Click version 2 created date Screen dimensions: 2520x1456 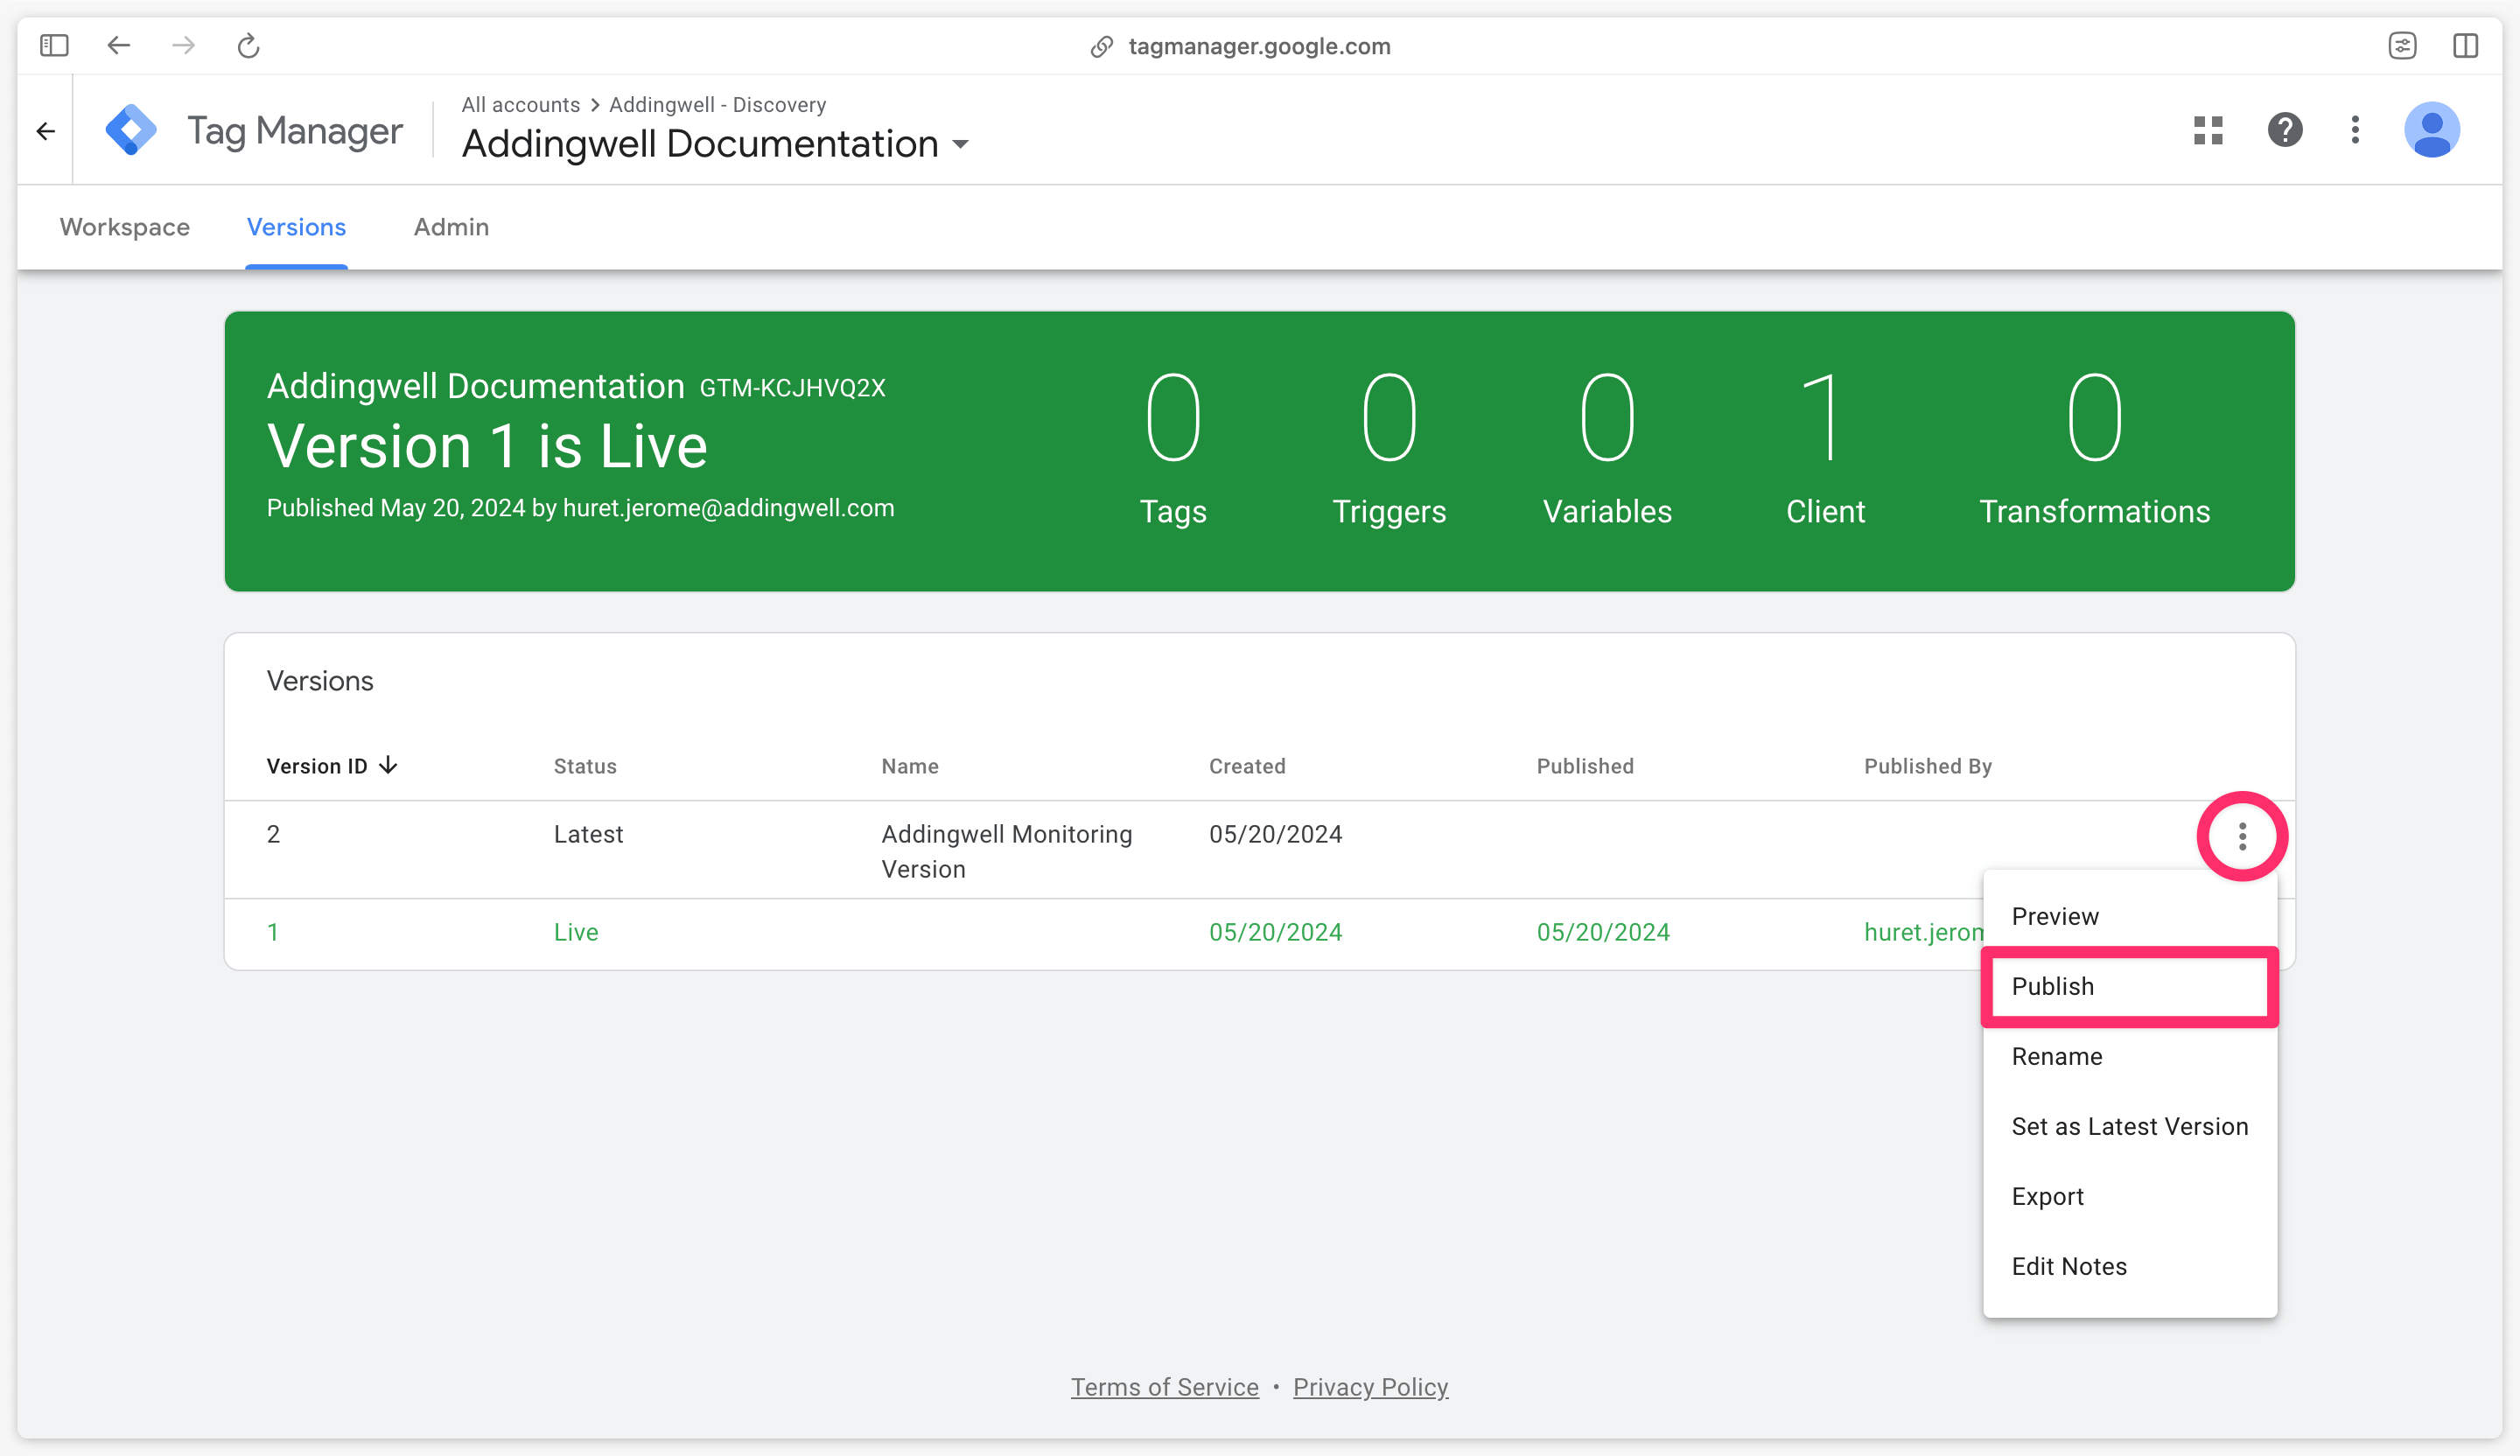(x=1275, y=835)
